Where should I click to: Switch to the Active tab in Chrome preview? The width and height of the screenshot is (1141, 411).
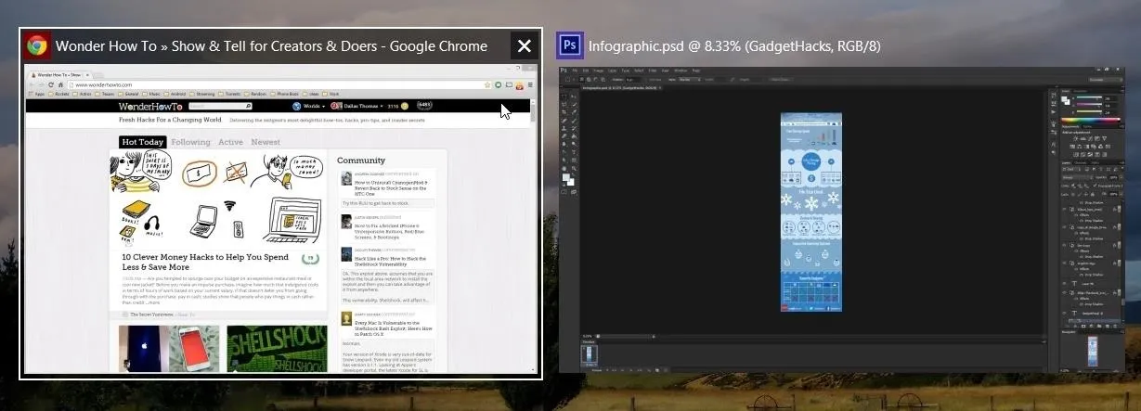pyautogui.click(x=230, y=142)
